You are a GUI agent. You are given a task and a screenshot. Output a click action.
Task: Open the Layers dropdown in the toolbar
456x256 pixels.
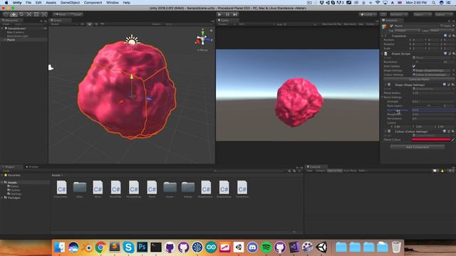point(422,14)
